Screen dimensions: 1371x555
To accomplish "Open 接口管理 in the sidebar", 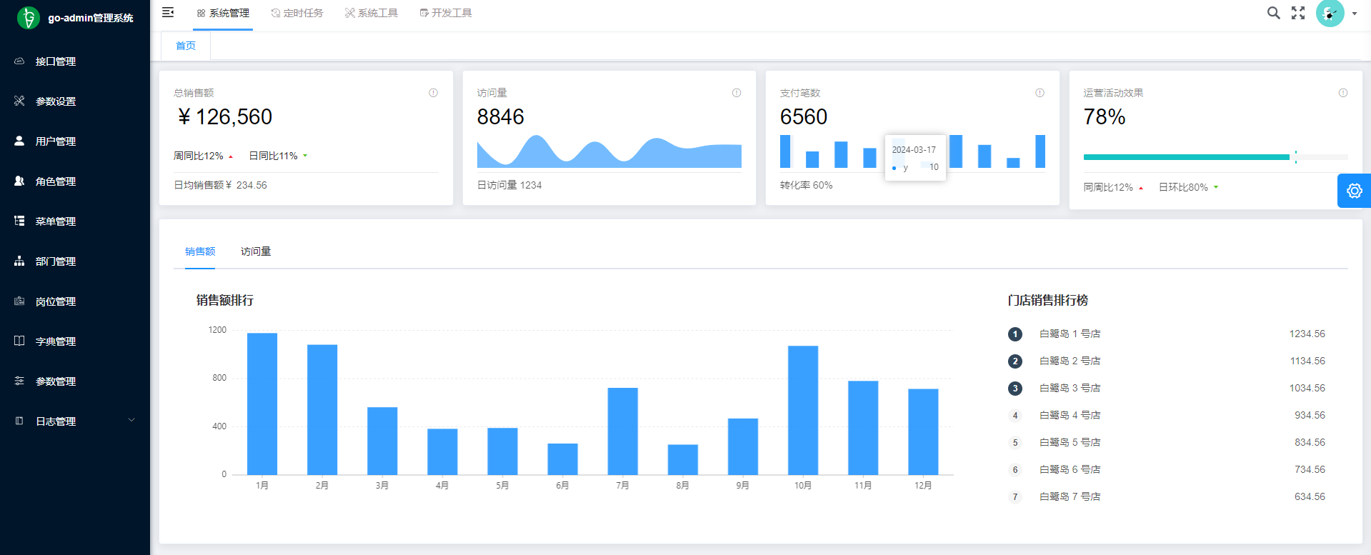I will click(x=75, y=61).
